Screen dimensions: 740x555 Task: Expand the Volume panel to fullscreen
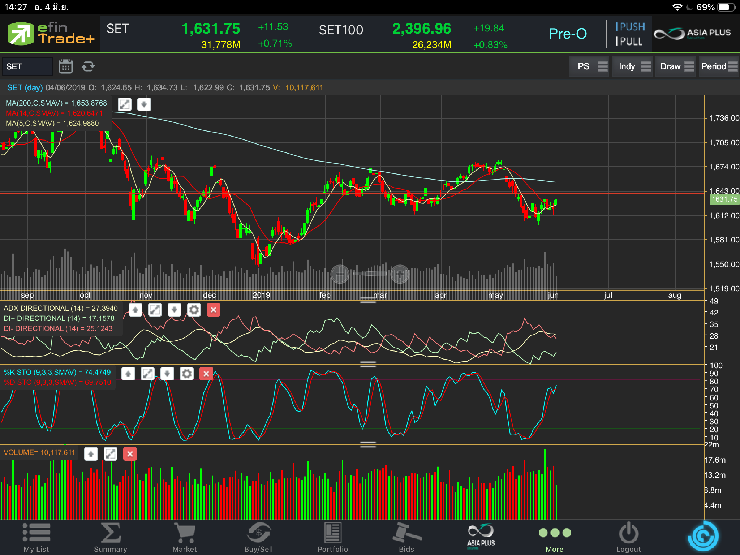pyautogui.click(x=111, y=454)
